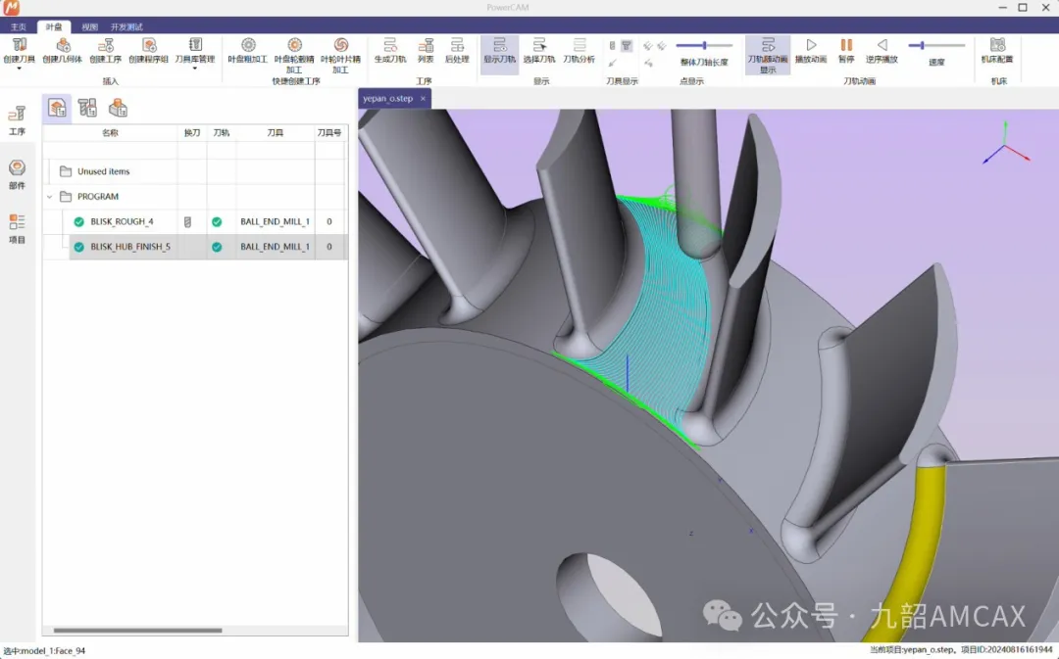Open 刀具库管理 dropdown arrow
This screenshot has height=659, width=1059.
pos(194,70)
